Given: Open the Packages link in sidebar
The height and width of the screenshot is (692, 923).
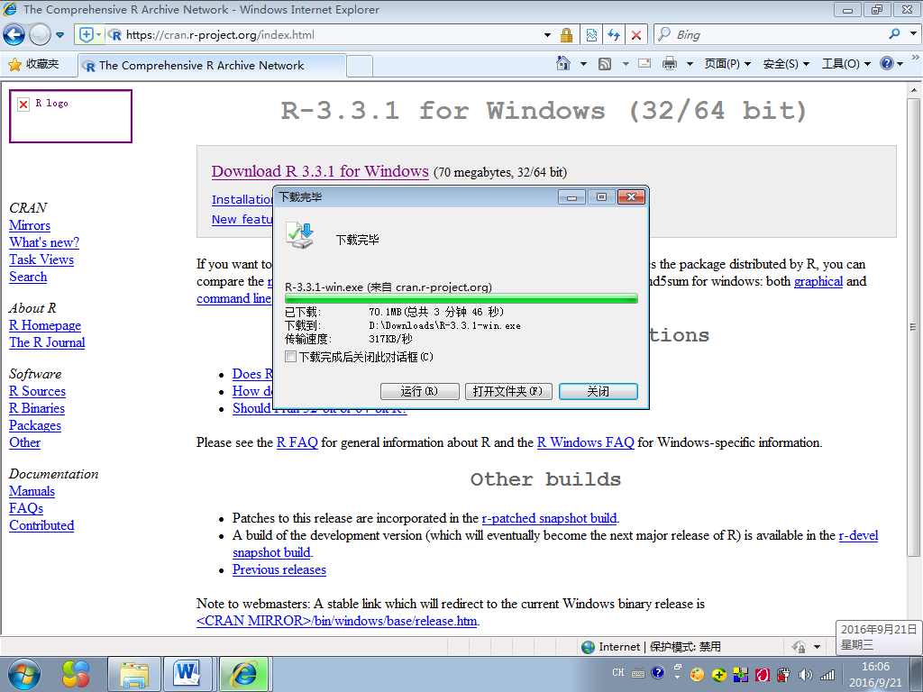Looking at the screenshot, I should (x=35, y=425).
